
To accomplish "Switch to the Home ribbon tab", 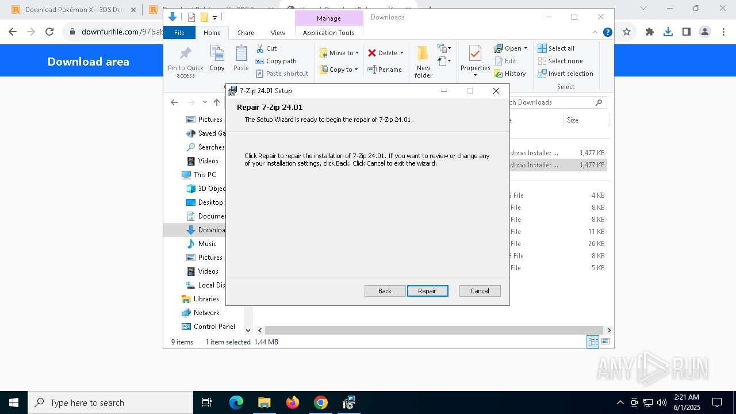I will pyautogui.click(x=212, y=33).
